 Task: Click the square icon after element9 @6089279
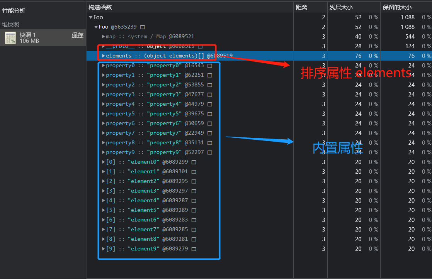[194, 249]
